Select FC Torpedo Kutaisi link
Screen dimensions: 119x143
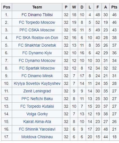coord(37,106)
